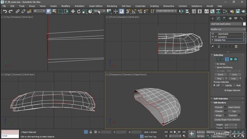Open the Scene Explorer icon
The height and width of the screenshot is (139, 247).
click(x=194, y=11)
